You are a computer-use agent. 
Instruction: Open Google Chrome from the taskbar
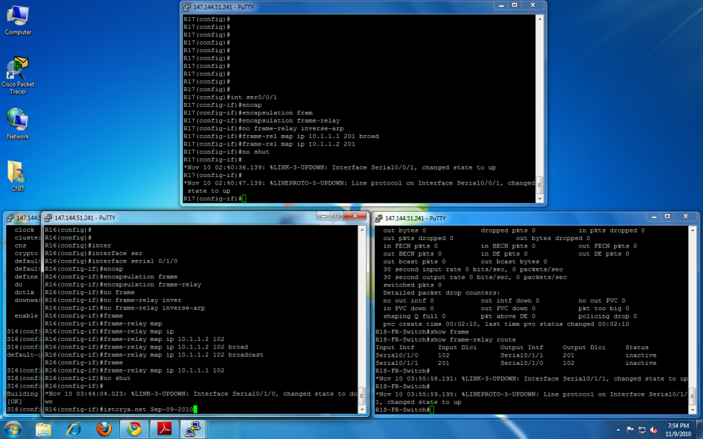pyautogui.click(x=134, y=429)
